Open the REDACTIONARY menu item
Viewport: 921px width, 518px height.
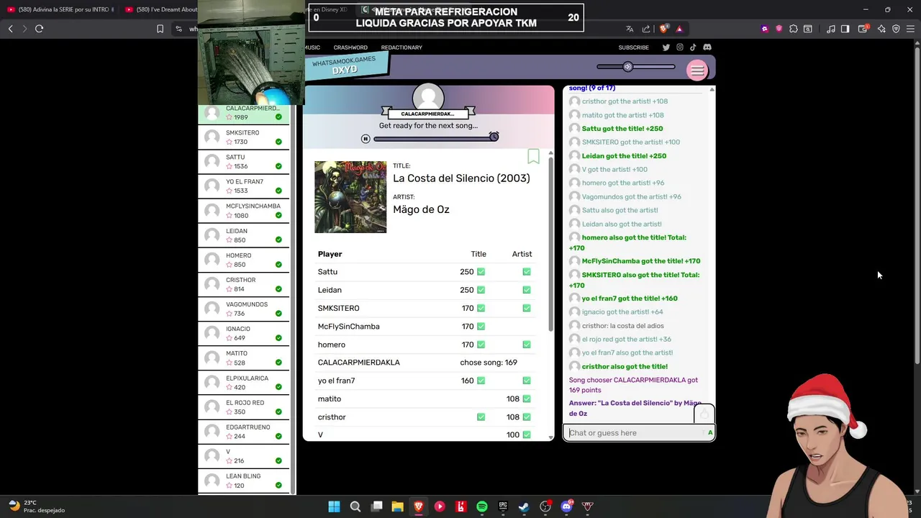coord(401,47)
